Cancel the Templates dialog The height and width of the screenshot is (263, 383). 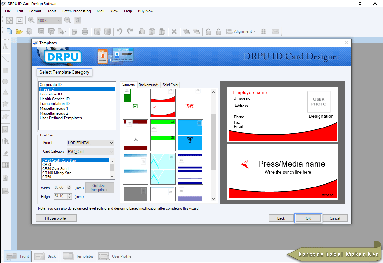click(x=335, y=218)
